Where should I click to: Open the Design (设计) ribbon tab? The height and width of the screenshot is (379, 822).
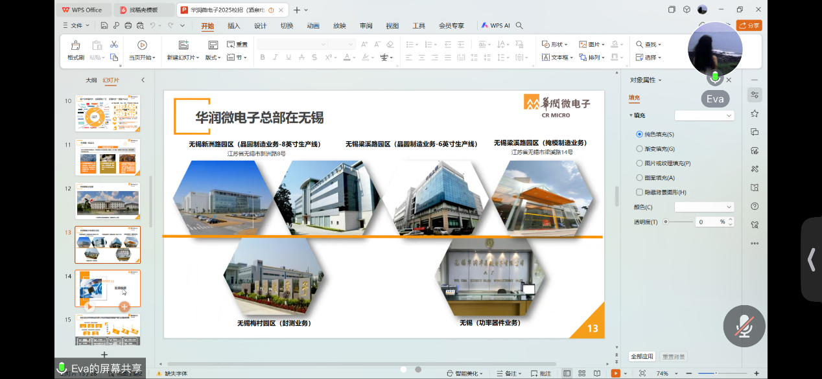tap(261, 26)
